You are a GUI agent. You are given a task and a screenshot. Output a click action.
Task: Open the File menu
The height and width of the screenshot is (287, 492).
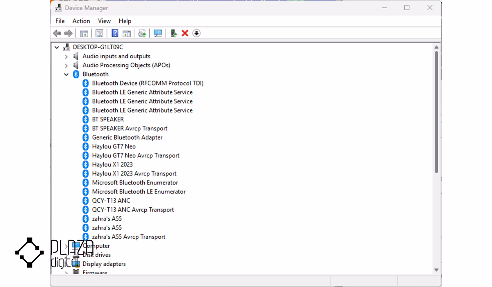[x=60, y=21]
